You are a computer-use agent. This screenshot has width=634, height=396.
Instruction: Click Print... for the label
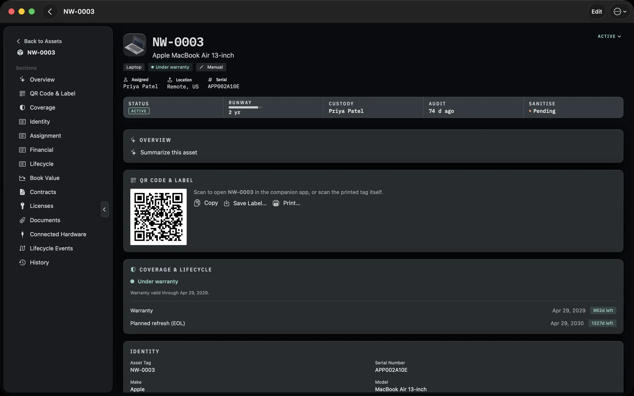point(286,203)
